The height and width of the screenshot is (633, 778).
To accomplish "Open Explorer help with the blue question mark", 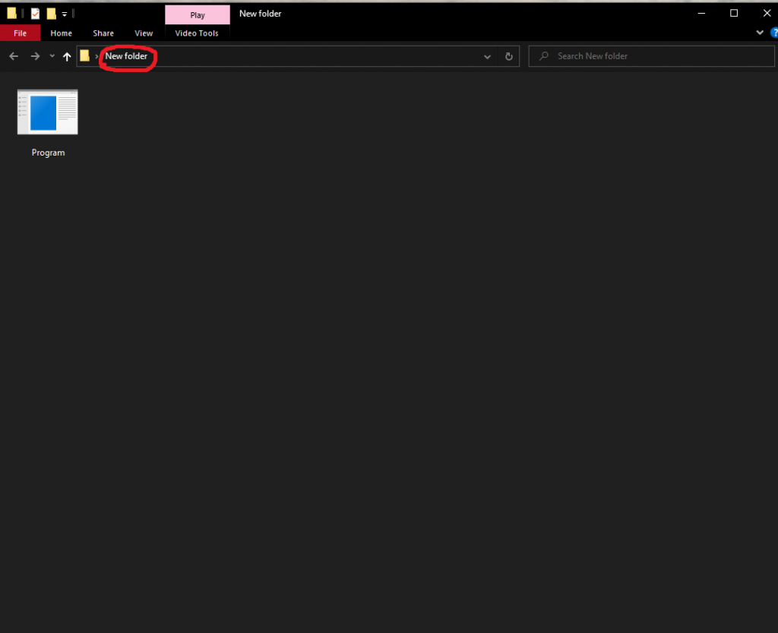I will [x=773, y=33].
